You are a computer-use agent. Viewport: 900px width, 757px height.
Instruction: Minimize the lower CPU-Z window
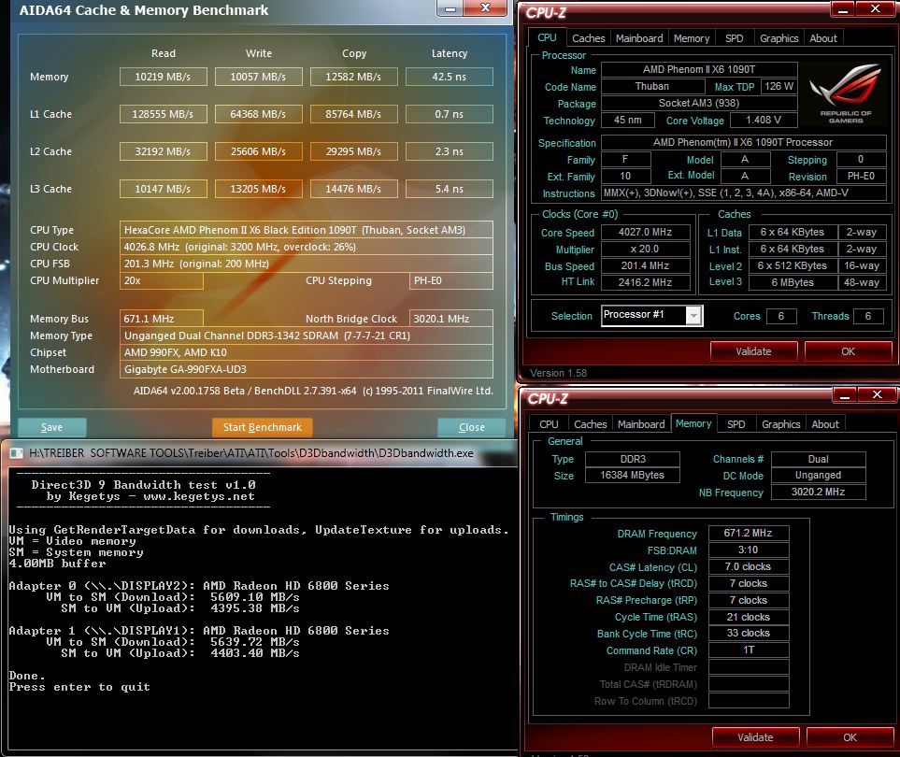tap(844, 395)
